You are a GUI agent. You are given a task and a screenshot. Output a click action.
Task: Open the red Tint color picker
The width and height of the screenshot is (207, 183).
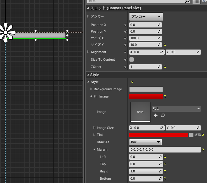(x=159, y=135)
